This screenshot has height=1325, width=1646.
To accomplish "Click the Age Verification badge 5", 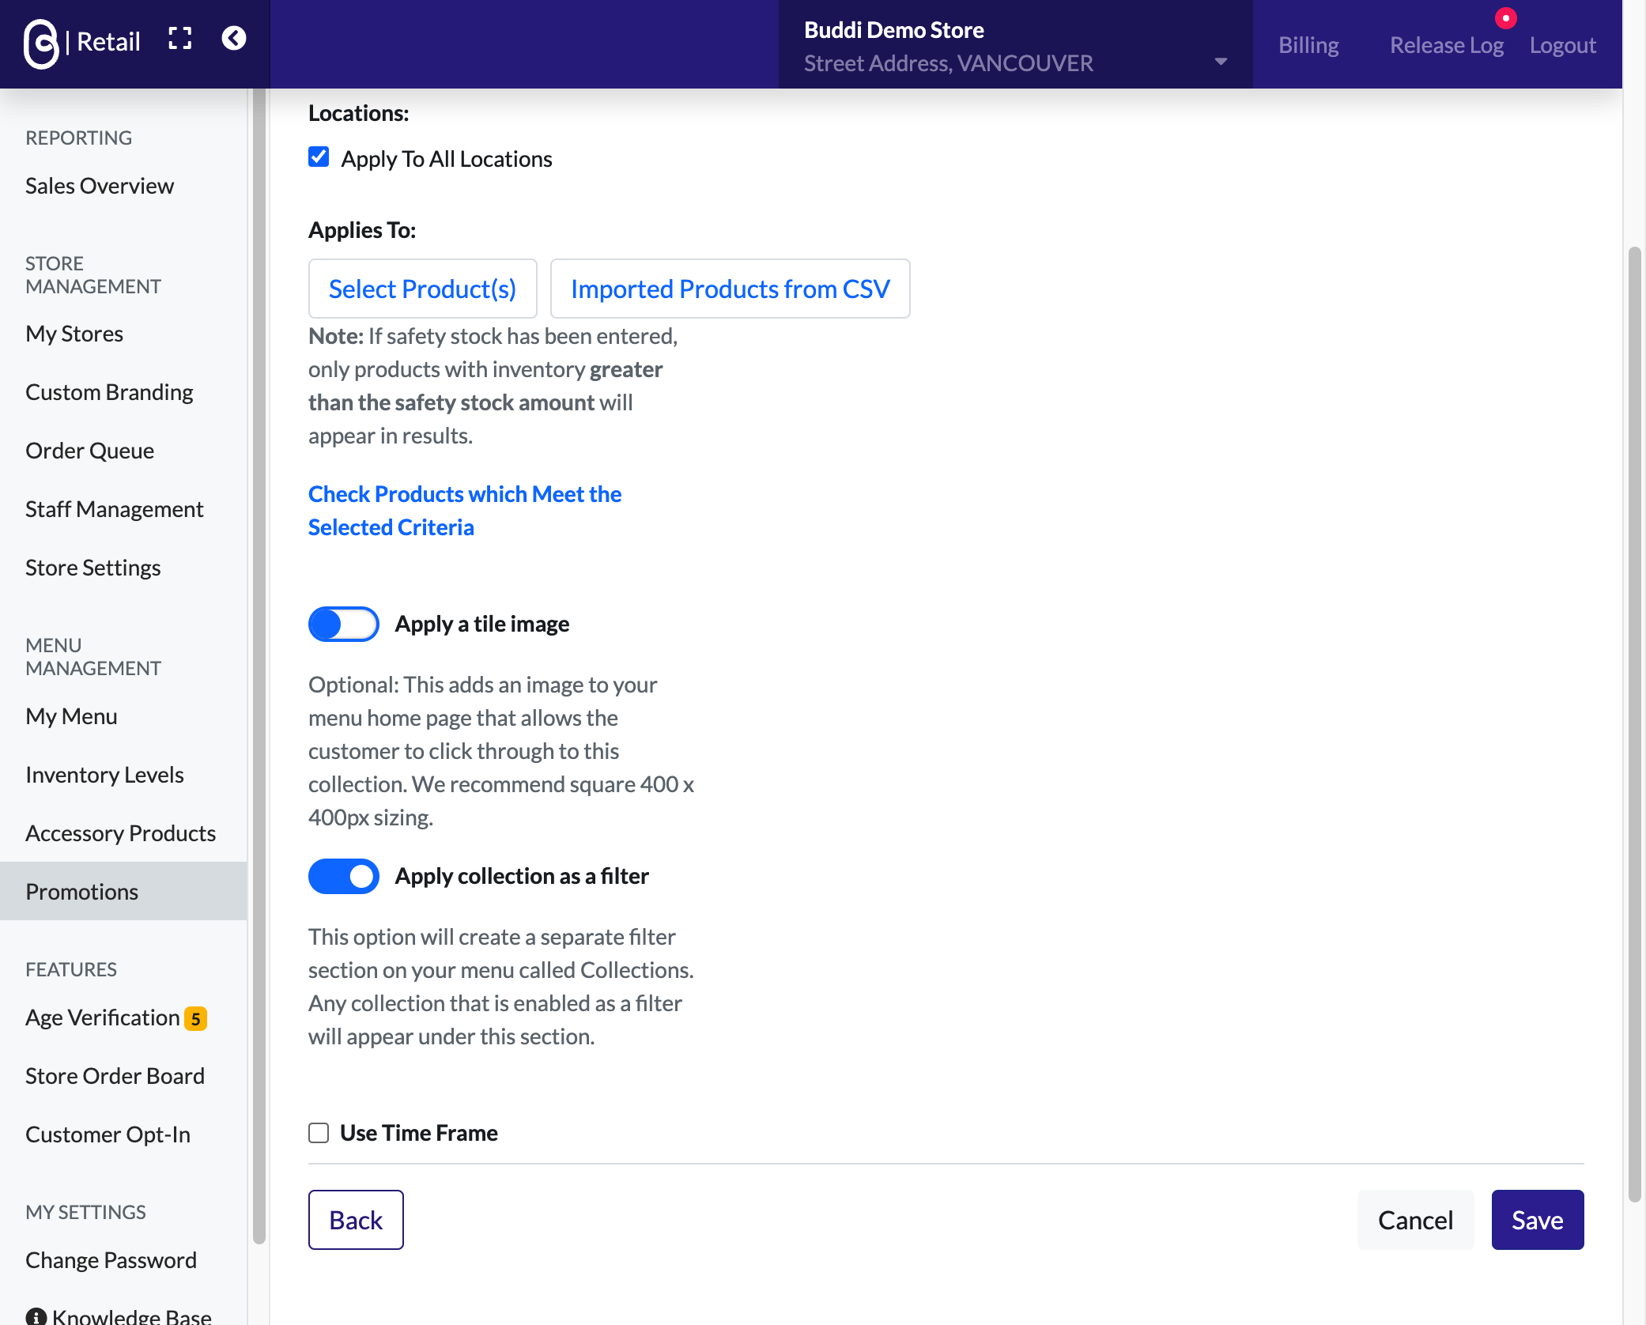I will (x=195, y=1018).
